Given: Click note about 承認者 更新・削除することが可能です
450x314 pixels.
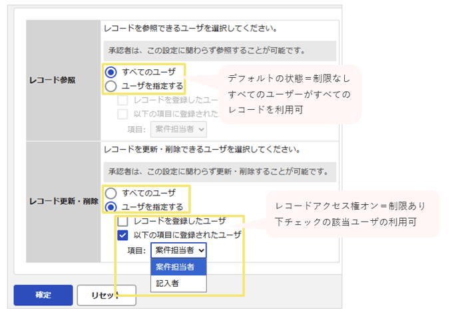Looking at the screenshot, I should (x=220, y=172).
